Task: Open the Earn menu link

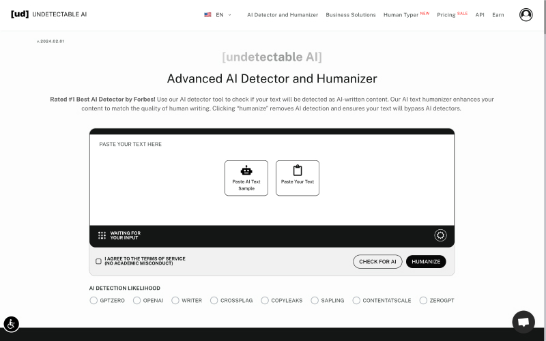Action: tap(498, 15)
